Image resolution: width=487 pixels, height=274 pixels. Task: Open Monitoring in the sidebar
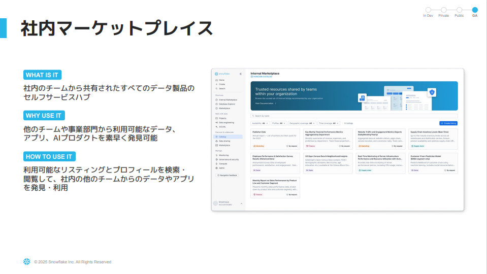click(222, 155)
